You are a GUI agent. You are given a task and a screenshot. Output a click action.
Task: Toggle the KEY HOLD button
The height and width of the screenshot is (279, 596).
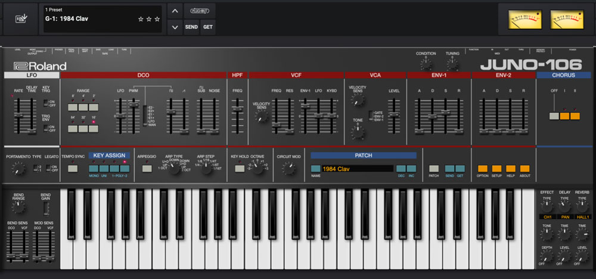(x=240, y=169)
